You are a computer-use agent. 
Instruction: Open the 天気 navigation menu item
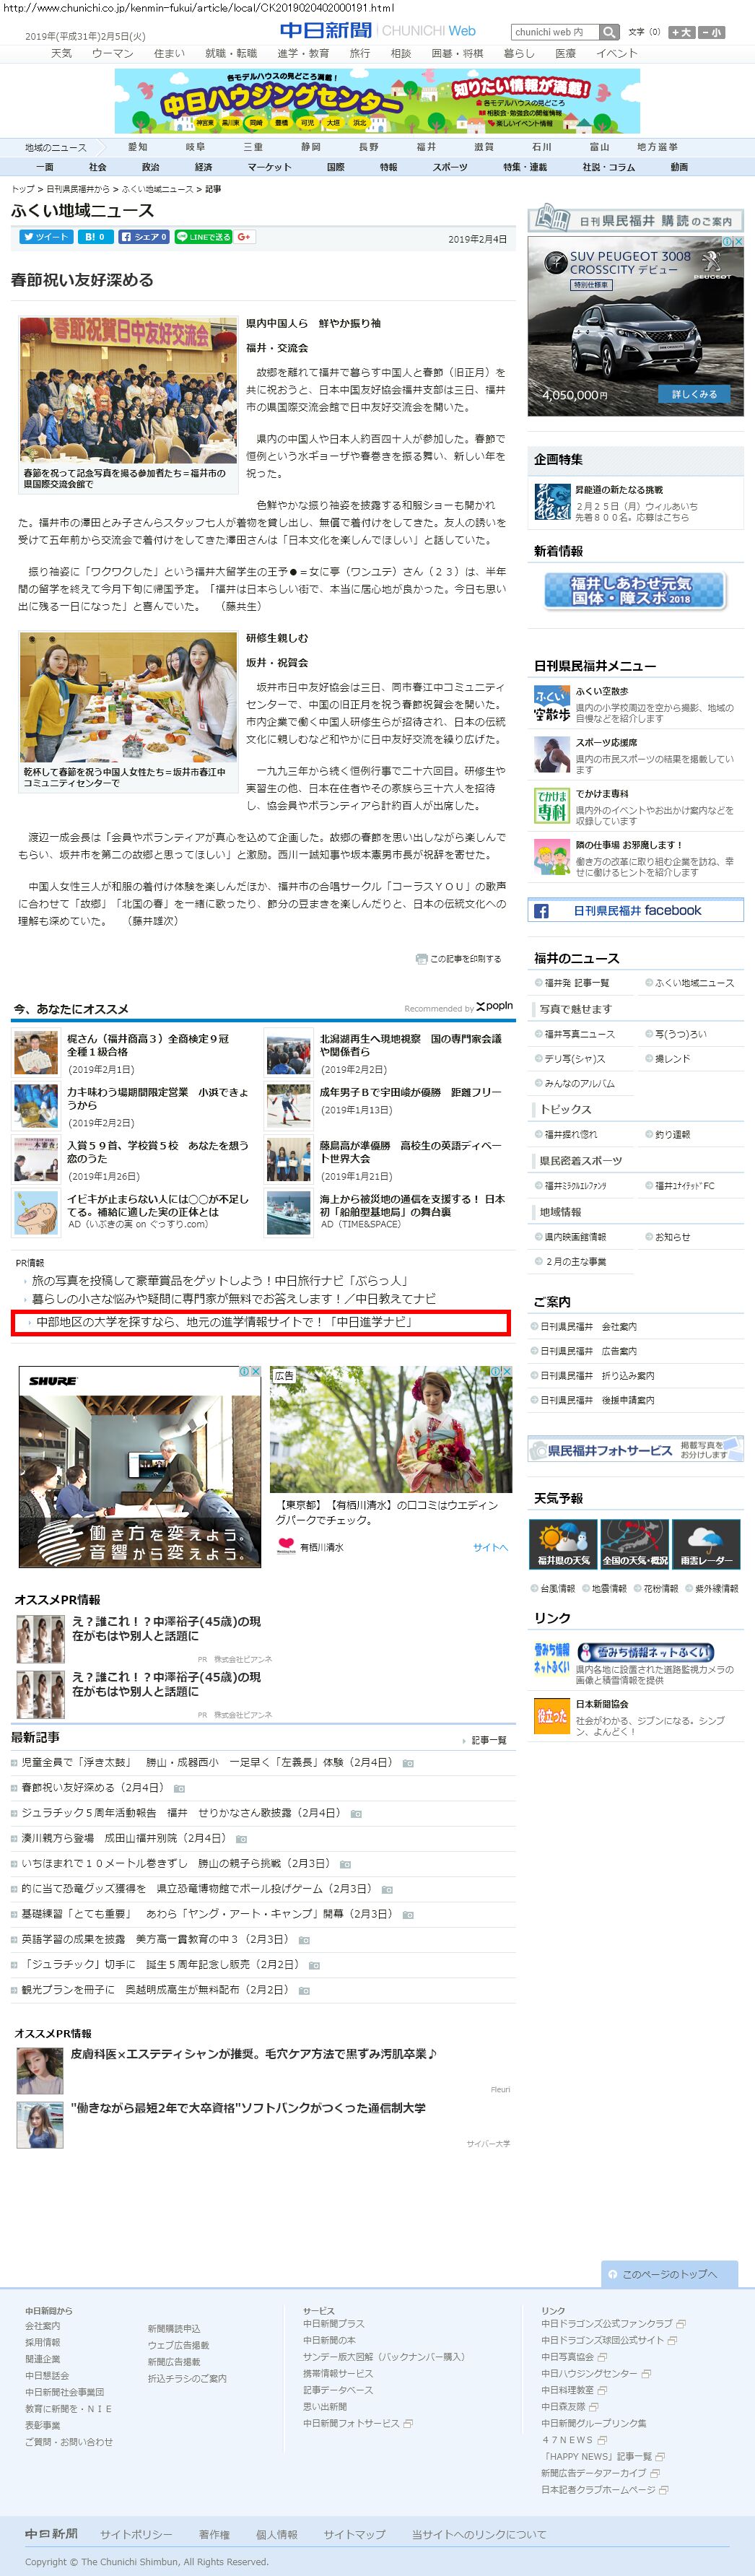(x=61, y=53)
